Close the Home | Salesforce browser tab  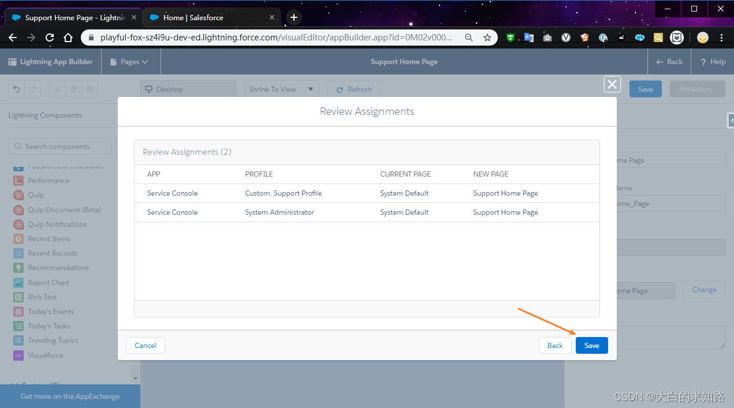[x=272, y=17]
